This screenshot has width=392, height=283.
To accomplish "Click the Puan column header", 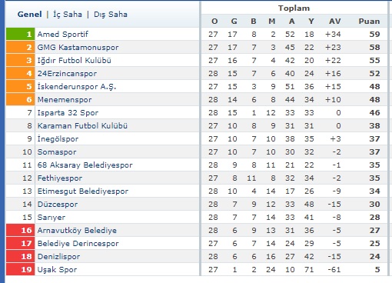I will (x=369, y=21).
